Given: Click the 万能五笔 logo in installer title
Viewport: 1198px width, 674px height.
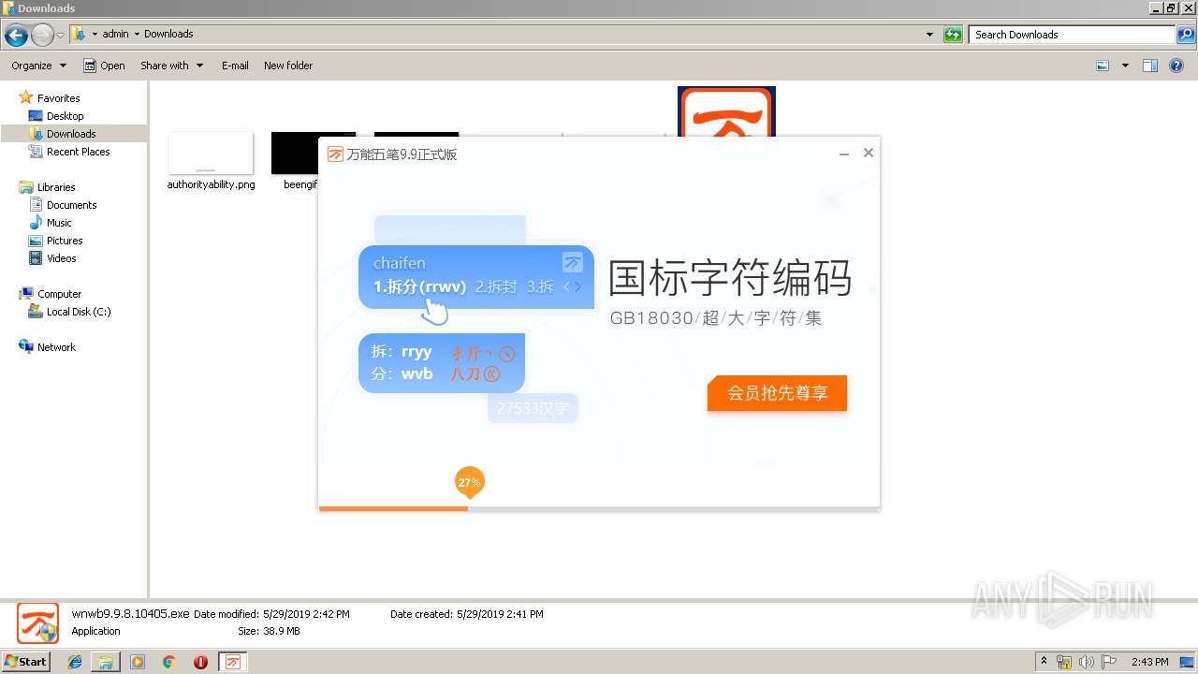Looking at the screenshot, I should pyautogui.click(x=335, y=154).
